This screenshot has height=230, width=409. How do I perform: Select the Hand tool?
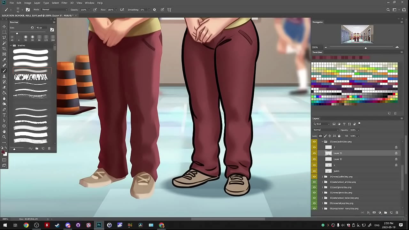(x=4, y=131)
